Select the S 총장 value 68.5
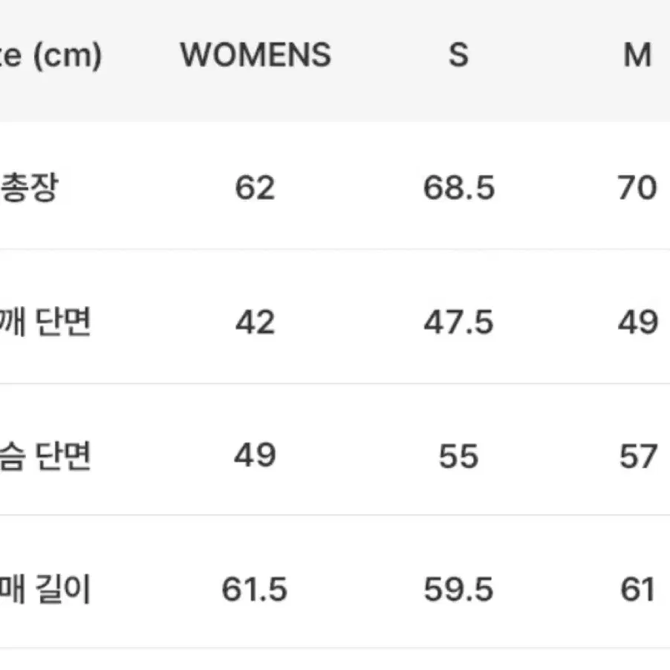This screenshot has width=670, height=670. tap(459, 188)
